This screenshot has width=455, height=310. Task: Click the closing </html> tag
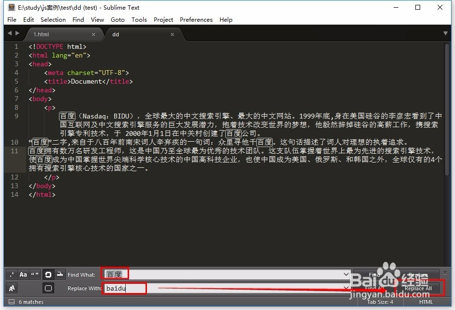tap(42, 194)
